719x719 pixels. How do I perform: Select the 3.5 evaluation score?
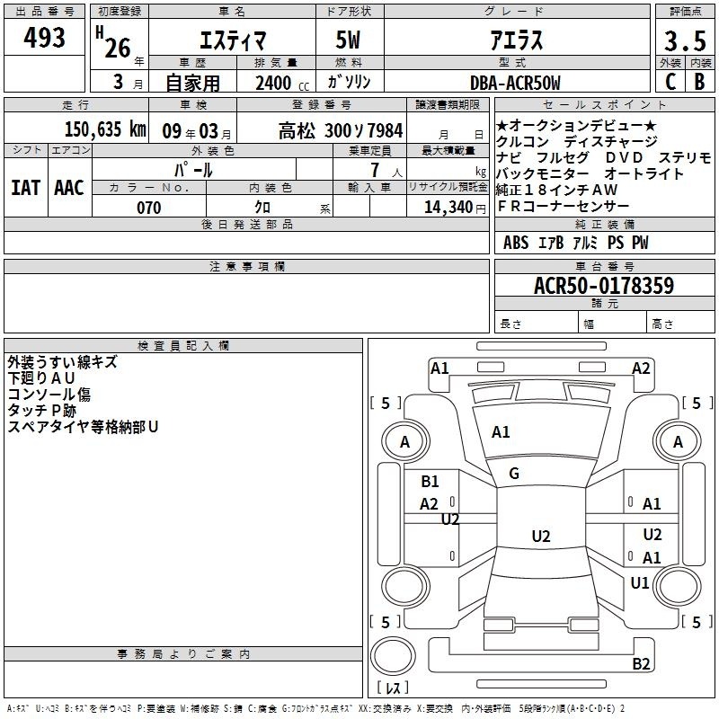pyautogui.click(x=684, y=41)
